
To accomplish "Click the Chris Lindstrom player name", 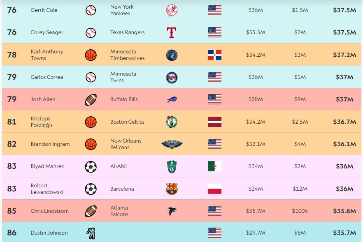I will coord(49,211).
